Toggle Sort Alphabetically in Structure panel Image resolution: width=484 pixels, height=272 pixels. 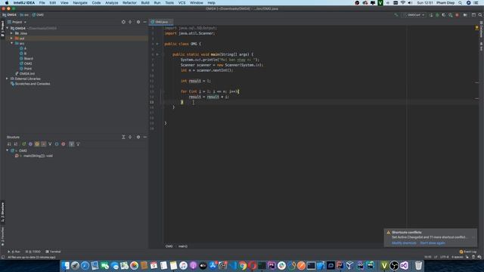[x=16, y=144]
